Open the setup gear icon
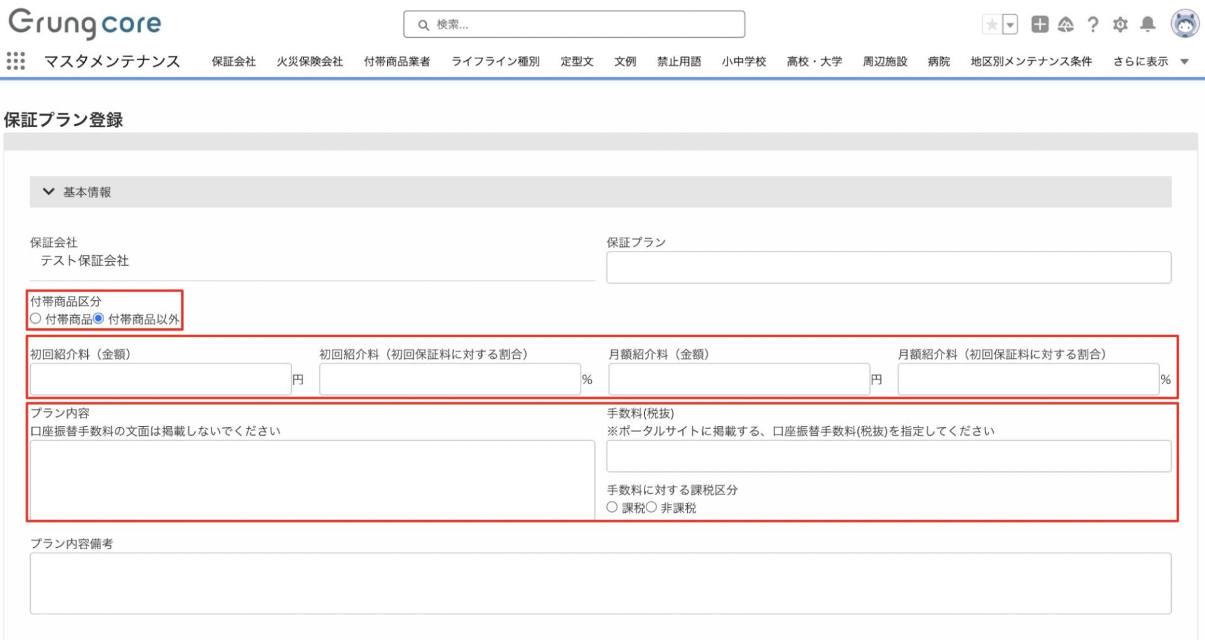Screen dimensions: 1205x640 coord(1120,24)
